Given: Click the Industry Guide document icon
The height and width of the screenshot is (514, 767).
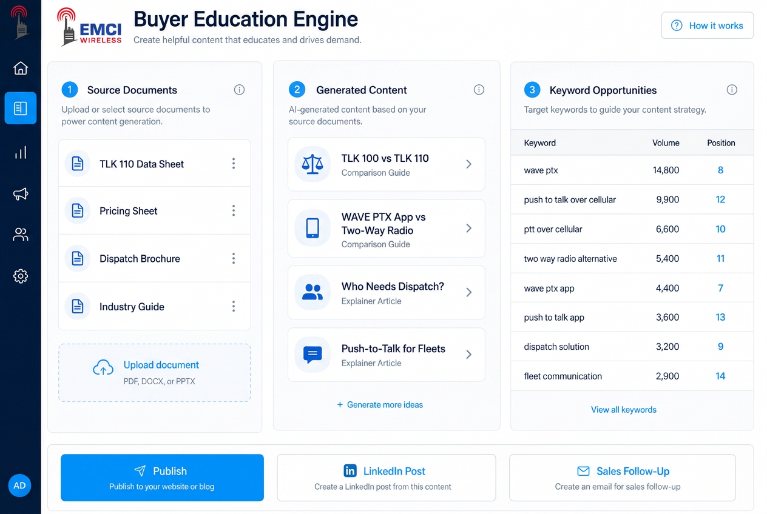Looking at the screenshot, I should 78,306.
